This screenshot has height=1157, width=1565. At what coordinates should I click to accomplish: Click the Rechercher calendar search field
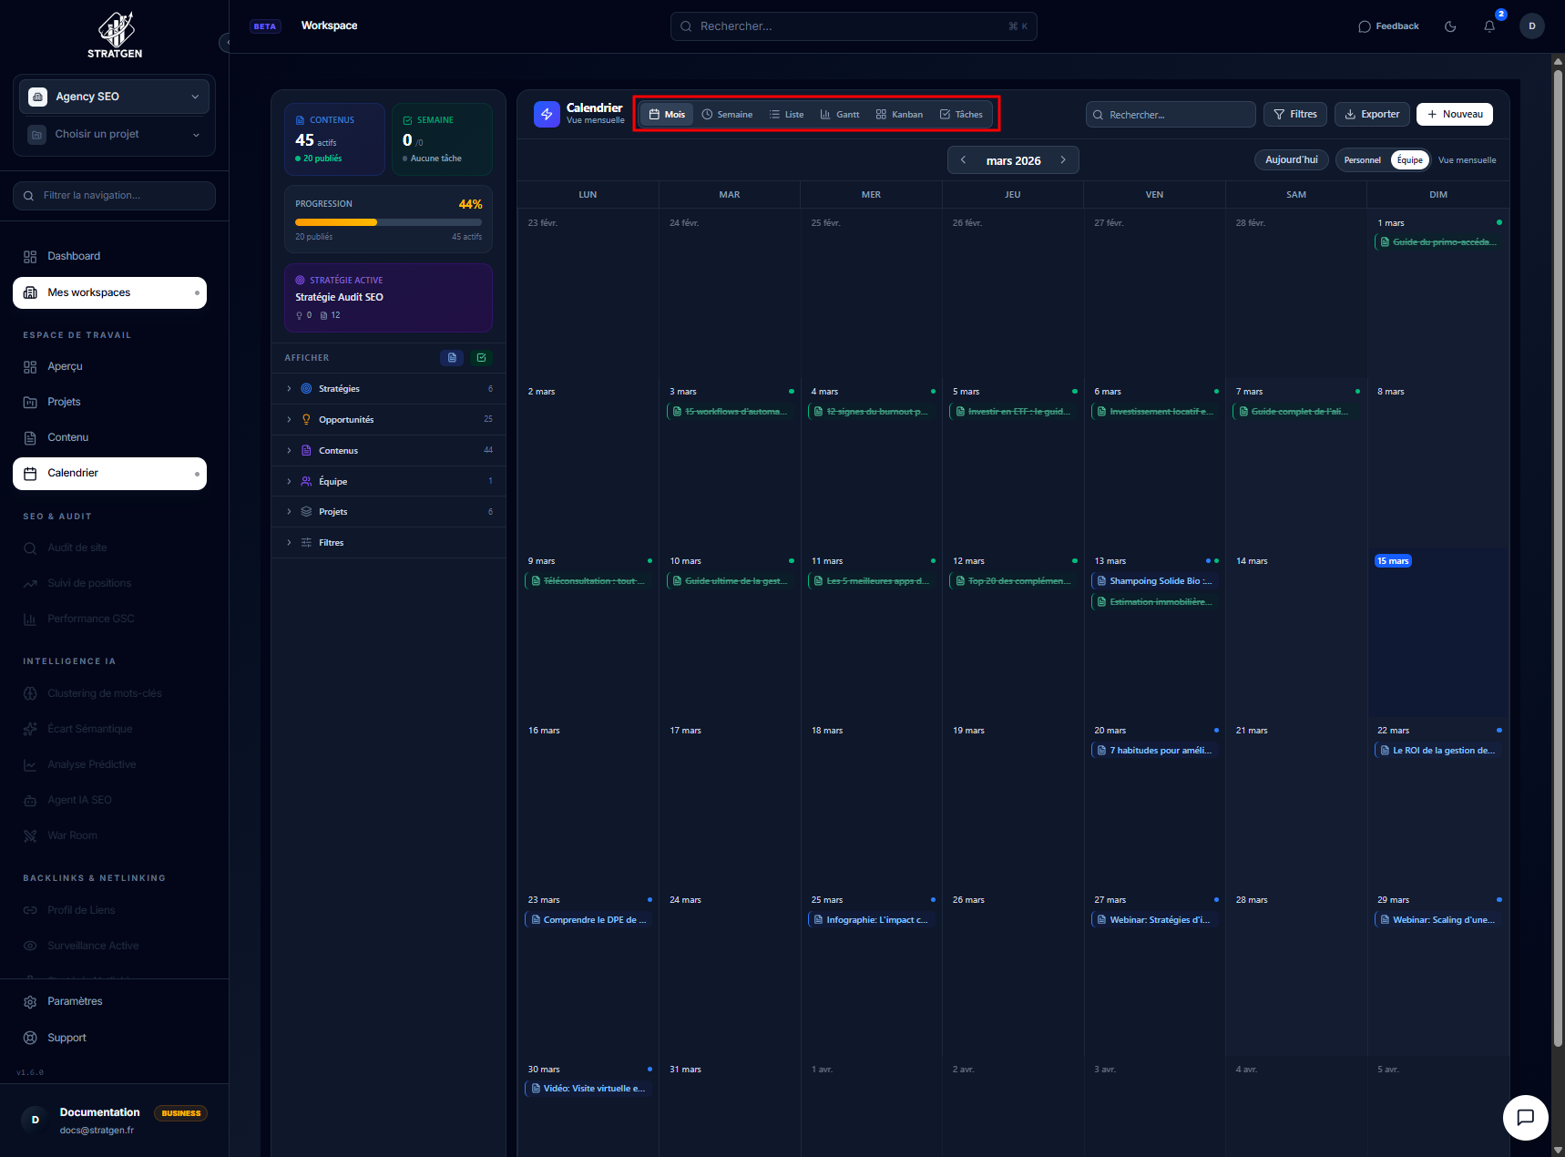1171,114
